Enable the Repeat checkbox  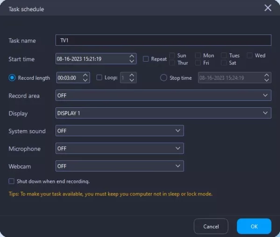[146, 59]
